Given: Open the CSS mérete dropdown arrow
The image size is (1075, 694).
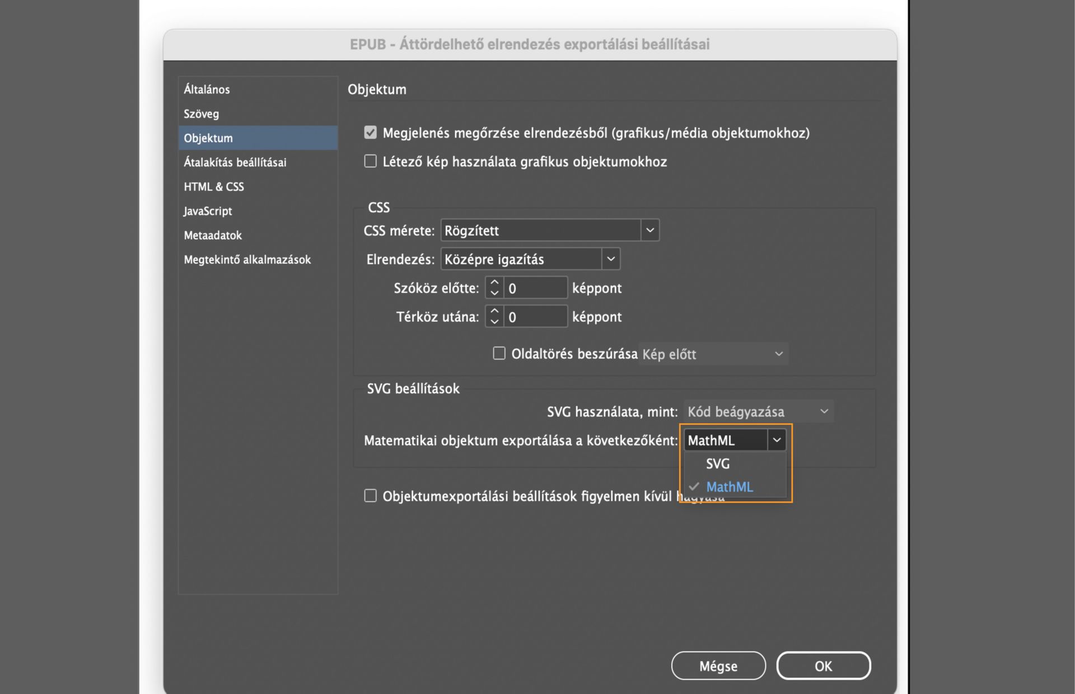Looking at the screenshot, I should click(649, 230).
